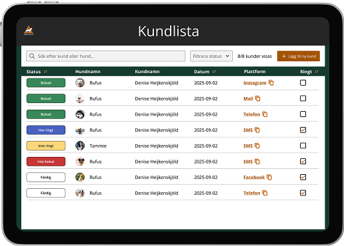Copy the Mail contact icon
The image size is (344, 246).
(x=257, y=98)
